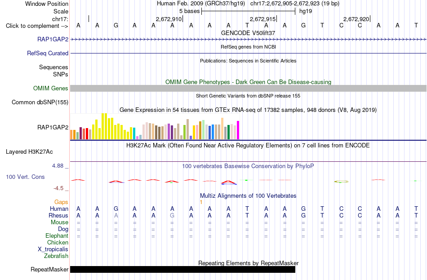Click the OMIM Gene Phenotypes green title
This screenshot has width=427, height=280.
[x=248, y=82]
